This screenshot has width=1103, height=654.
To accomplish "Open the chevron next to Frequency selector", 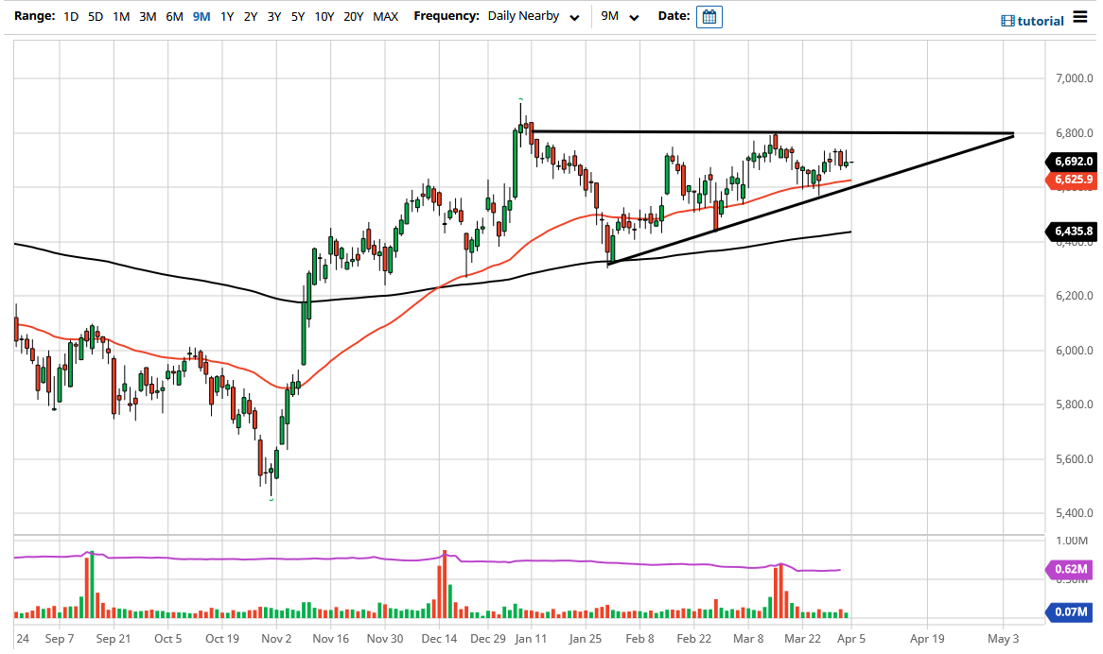I will click(x=573, y=18).
